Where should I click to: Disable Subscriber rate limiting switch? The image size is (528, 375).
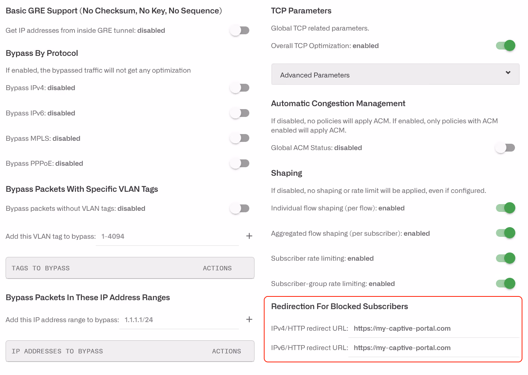(x=505, y=258)
